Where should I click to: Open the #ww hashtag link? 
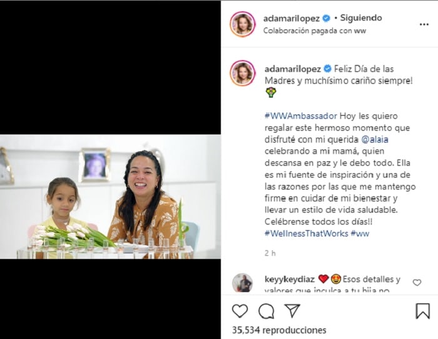point(360,233)
